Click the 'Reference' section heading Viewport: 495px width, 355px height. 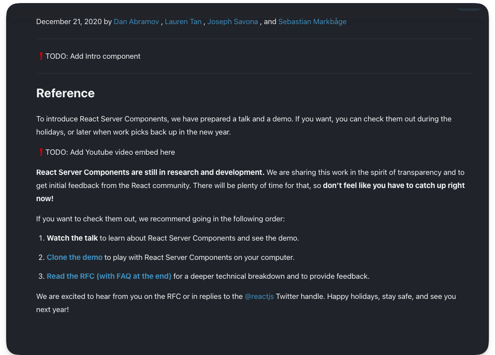[65, 93]
